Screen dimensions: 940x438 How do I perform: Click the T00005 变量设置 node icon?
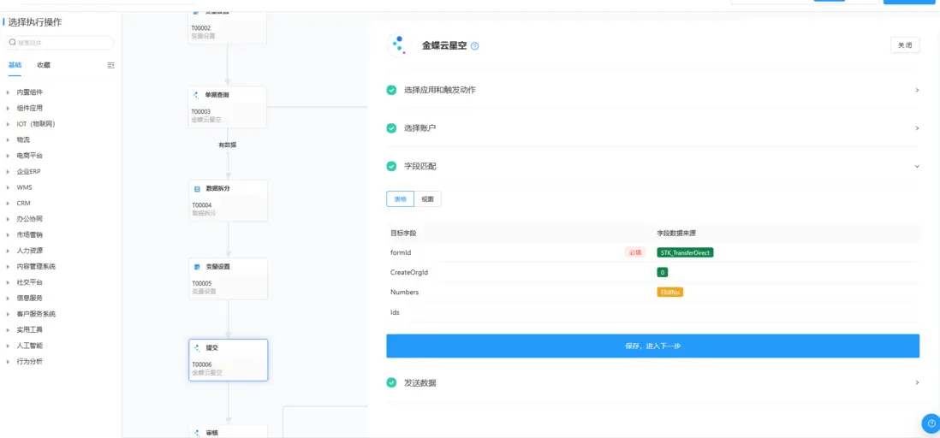(x=197, y=267)
